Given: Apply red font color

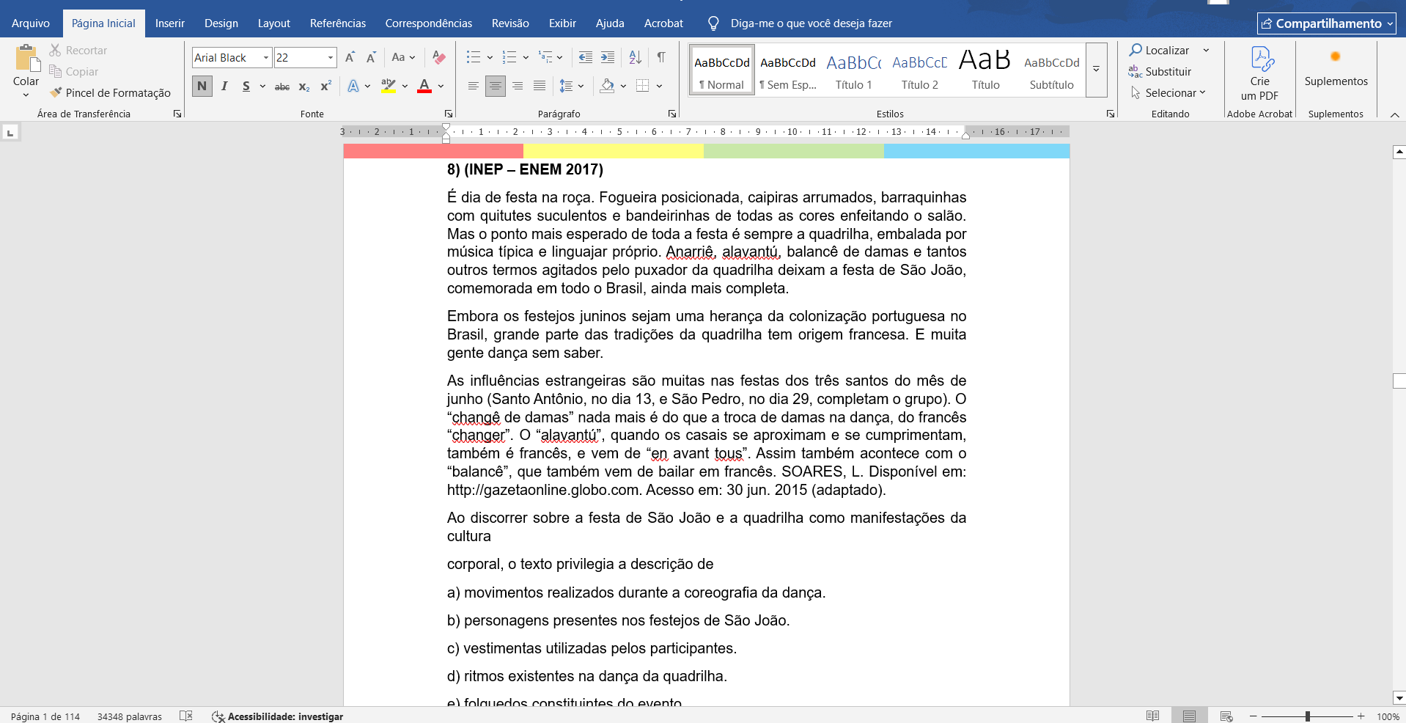Looking at the screenshot, I should [424, 86].
